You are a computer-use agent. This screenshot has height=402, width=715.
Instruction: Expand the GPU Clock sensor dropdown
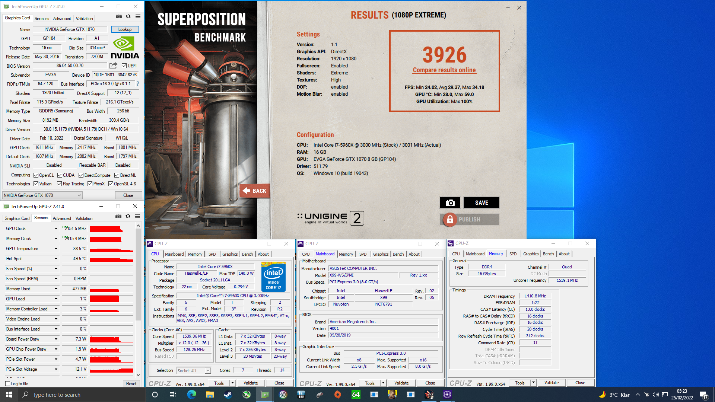(x=56, y=229)
